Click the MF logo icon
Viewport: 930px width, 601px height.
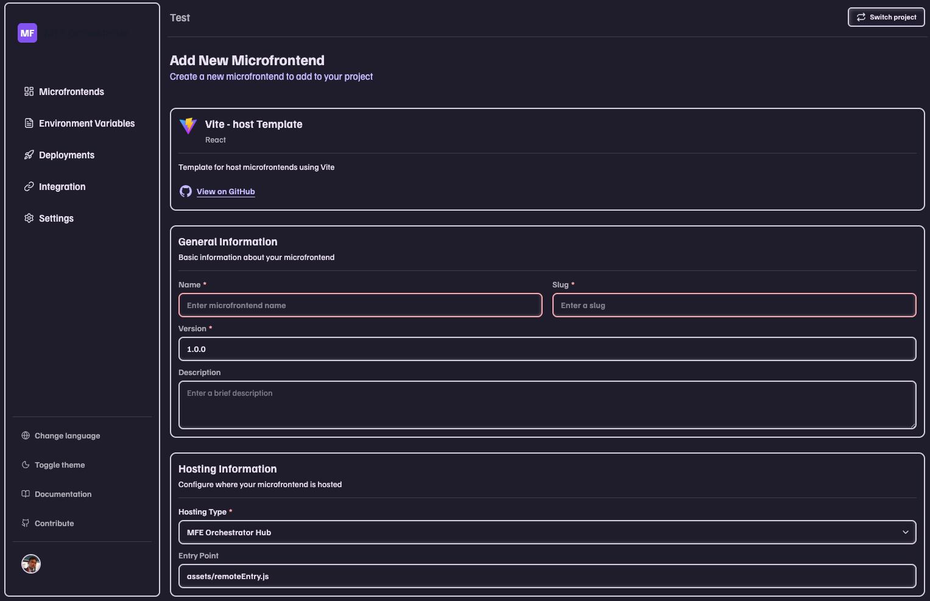click(x=27, y=33)
